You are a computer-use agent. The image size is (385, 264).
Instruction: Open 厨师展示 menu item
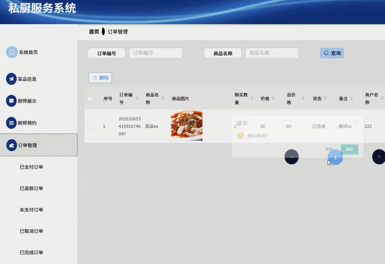pos(27,101)
